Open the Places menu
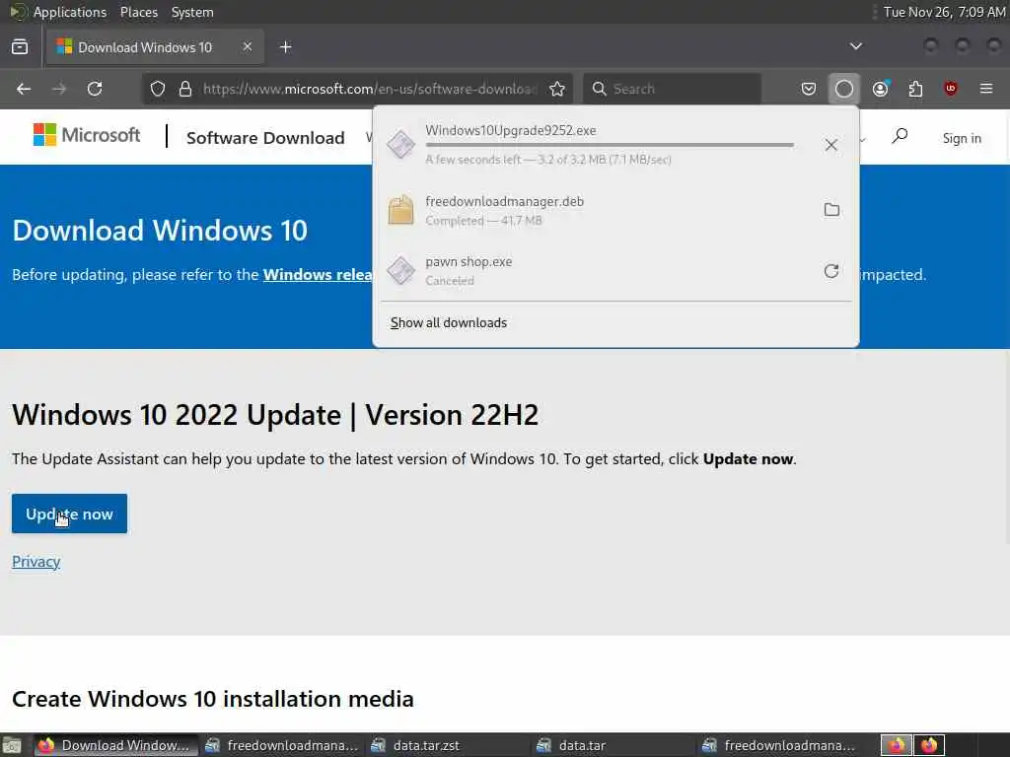The image size is (1010, 757). point(138,12)
